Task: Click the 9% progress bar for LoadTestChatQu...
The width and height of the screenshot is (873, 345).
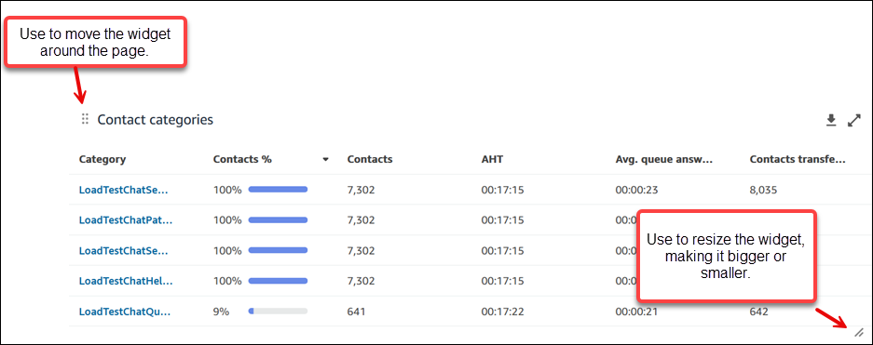Action: (x=278, y=312)
